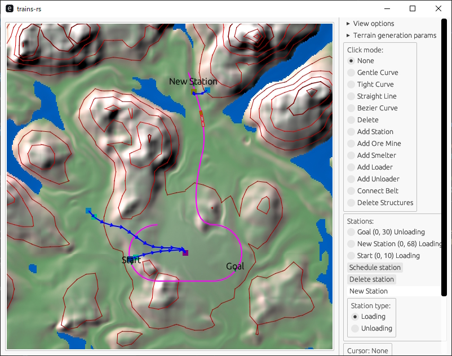Set station type to Loading
This screenshot has height=356, width=452.
point(369,317)
